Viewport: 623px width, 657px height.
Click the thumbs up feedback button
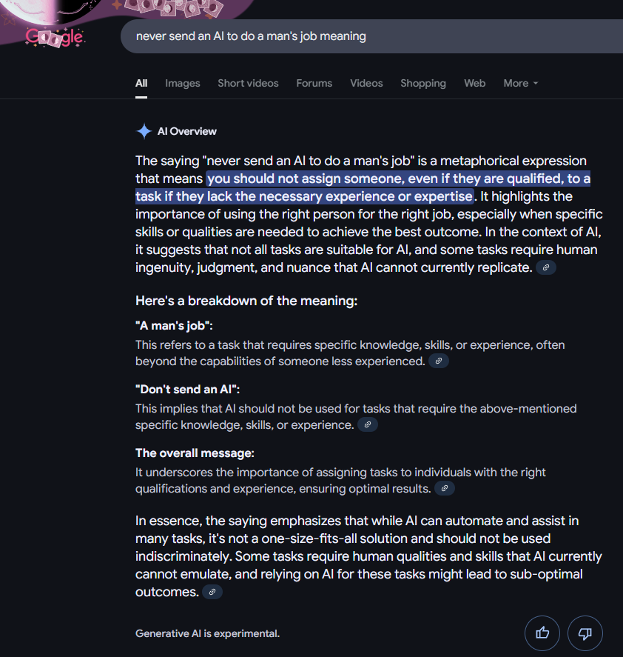542,633
